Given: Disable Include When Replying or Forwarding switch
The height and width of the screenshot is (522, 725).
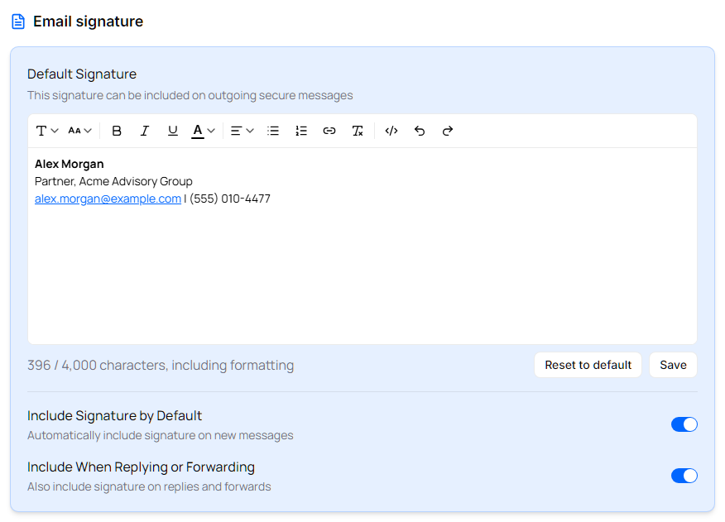Looking at the screenshot, I should 684,476.
